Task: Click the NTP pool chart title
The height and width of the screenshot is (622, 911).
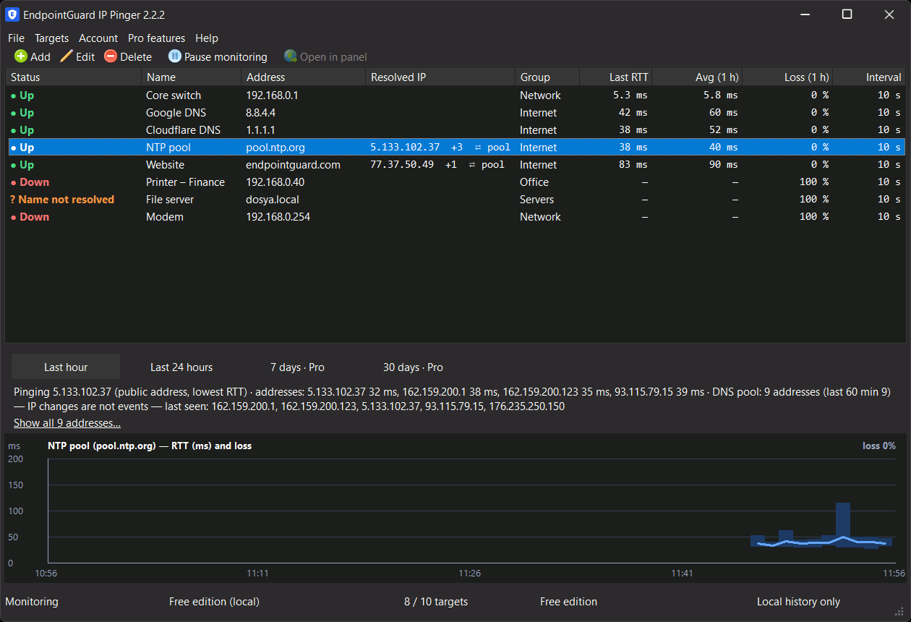Action: (150, 446)
